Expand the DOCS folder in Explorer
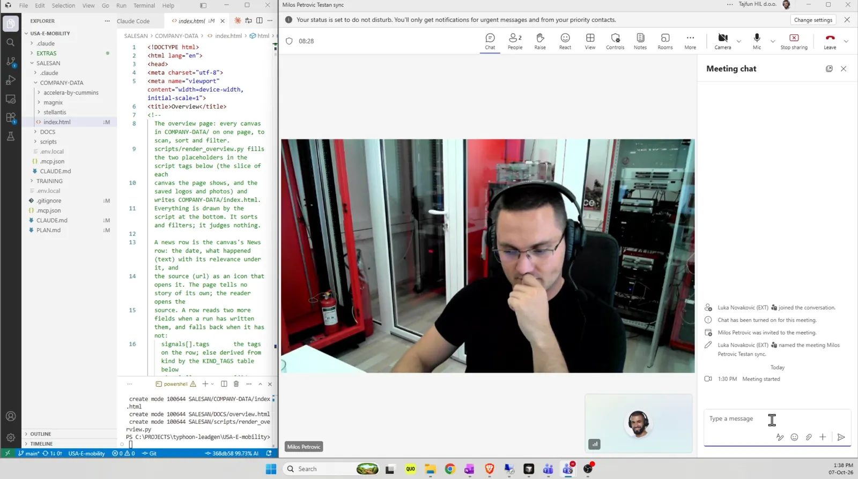Image resolution: width=858 pixels, height=479 pixels. [69, 132]
